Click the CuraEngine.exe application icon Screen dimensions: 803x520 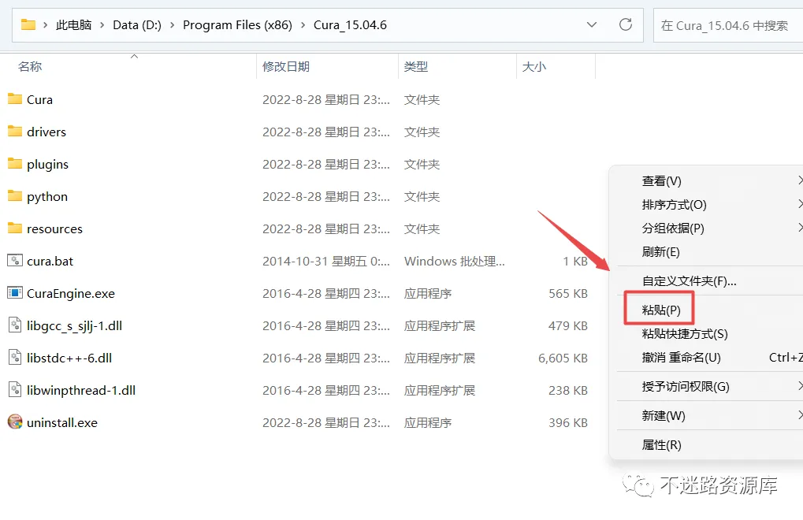click(15, 293)
